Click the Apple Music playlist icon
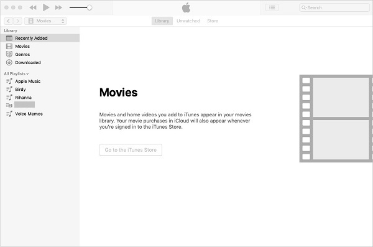 click(x=9, y=82)
